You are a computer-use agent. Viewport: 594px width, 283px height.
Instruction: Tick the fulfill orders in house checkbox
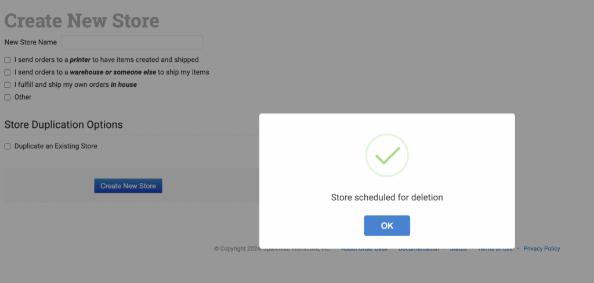(x=8, y=85)
